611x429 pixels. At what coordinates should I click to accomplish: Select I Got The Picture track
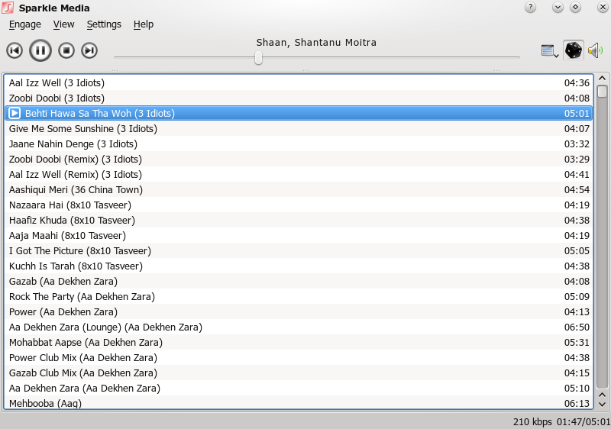coord(299,250)
